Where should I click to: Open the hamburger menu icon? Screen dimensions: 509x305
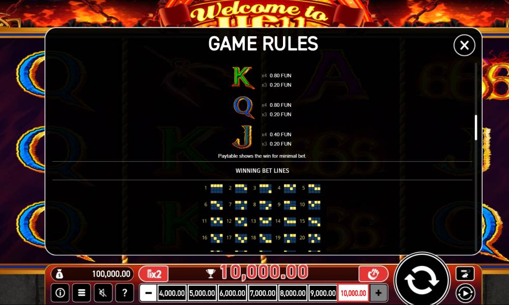(81, 293)
